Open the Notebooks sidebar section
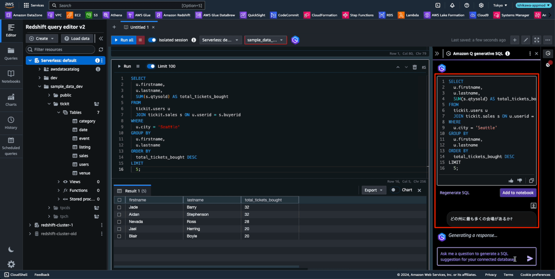 pyautogui.click(x=11, y=77)
